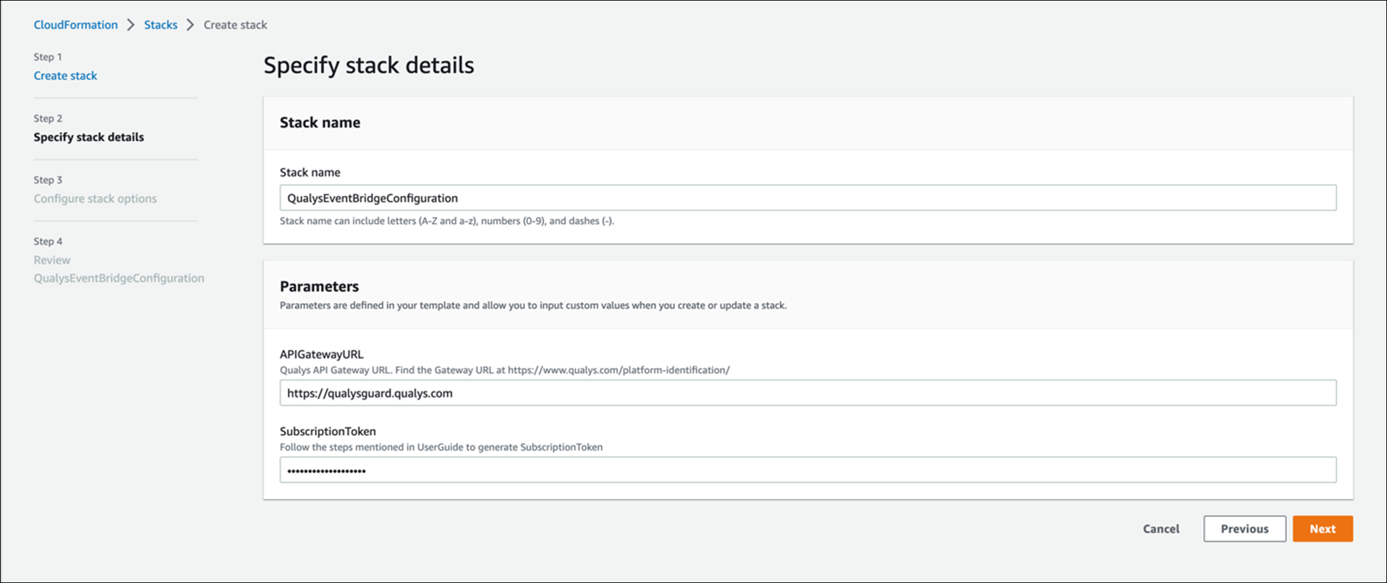
Task: Click into the APIGatewayURL input box
Action: [x=807, y=393]
